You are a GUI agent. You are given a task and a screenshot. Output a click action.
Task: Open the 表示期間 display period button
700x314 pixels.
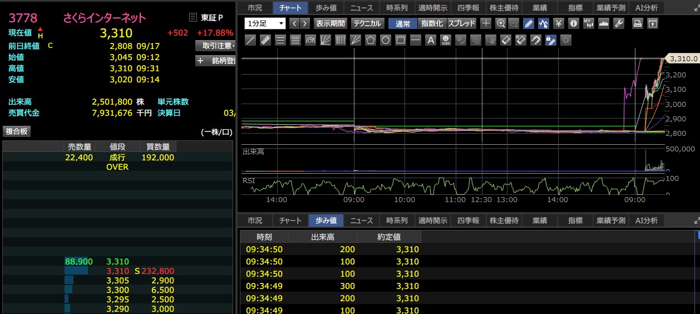[330, 23]
